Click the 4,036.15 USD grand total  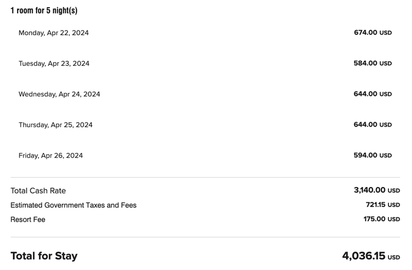(371, 256)
